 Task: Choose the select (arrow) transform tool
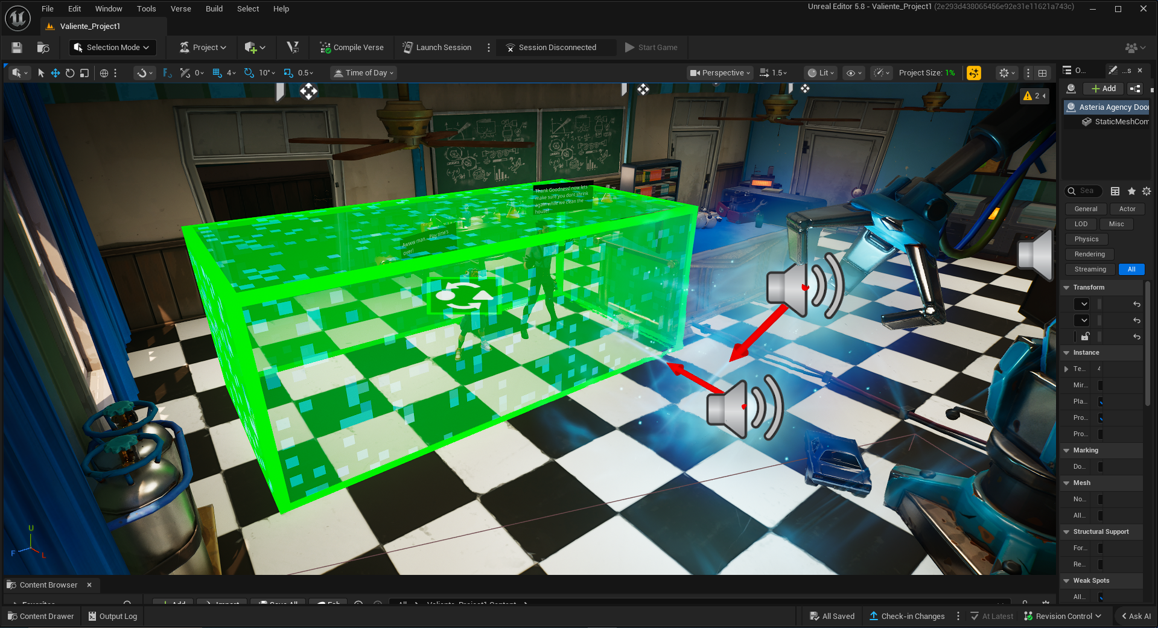click(41, 73)
